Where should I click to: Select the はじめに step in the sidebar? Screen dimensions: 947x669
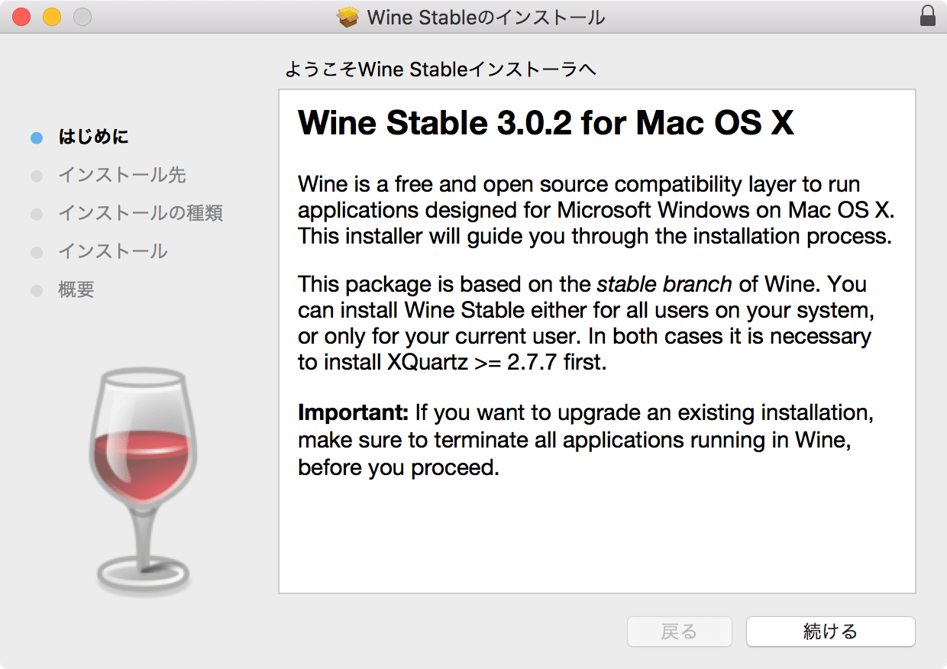[93, 137]
